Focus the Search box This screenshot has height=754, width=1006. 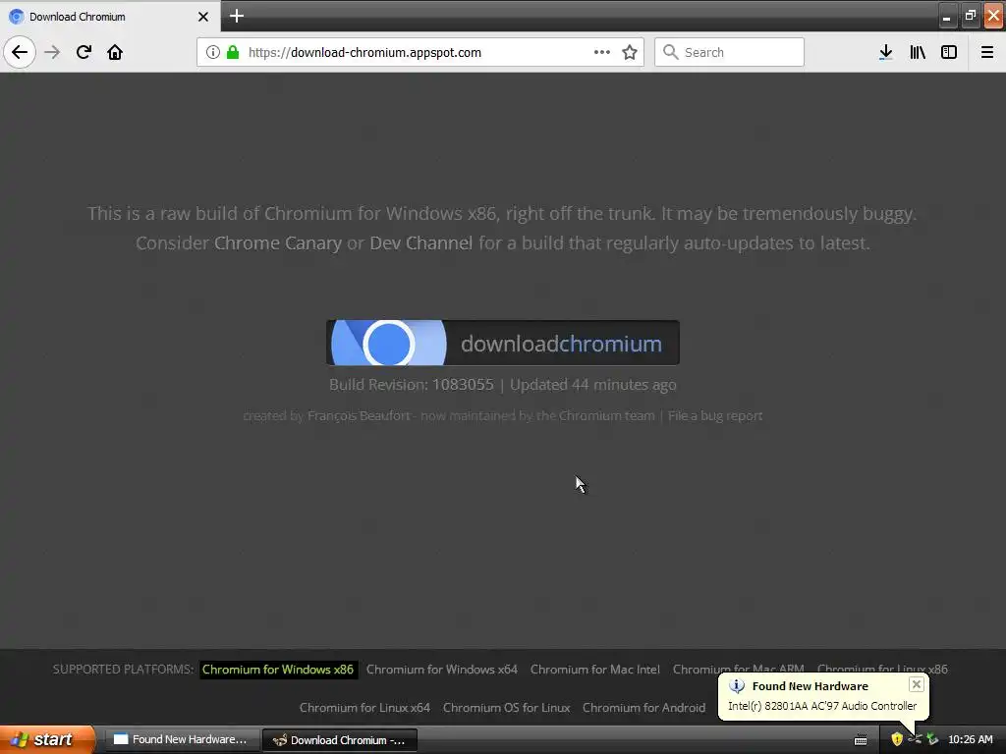(730, 52)
